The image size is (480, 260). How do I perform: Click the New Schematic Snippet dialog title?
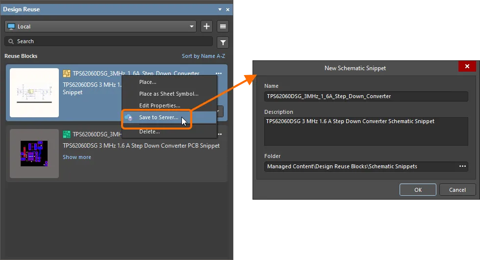coord(355,68)
